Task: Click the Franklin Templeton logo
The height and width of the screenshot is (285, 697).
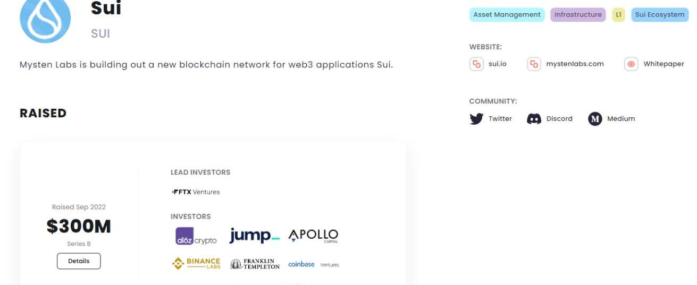Action: coord(255,264)
